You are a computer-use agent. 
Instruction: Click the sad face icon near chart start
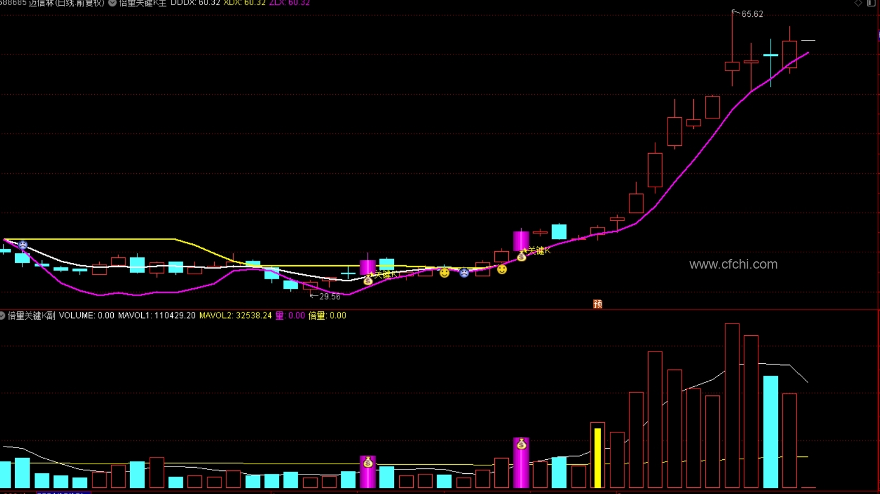[23, 245]
